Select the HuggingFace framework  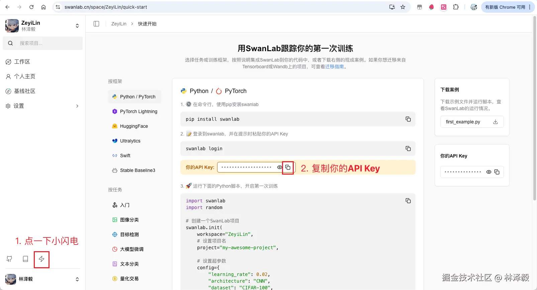[135, 126]
